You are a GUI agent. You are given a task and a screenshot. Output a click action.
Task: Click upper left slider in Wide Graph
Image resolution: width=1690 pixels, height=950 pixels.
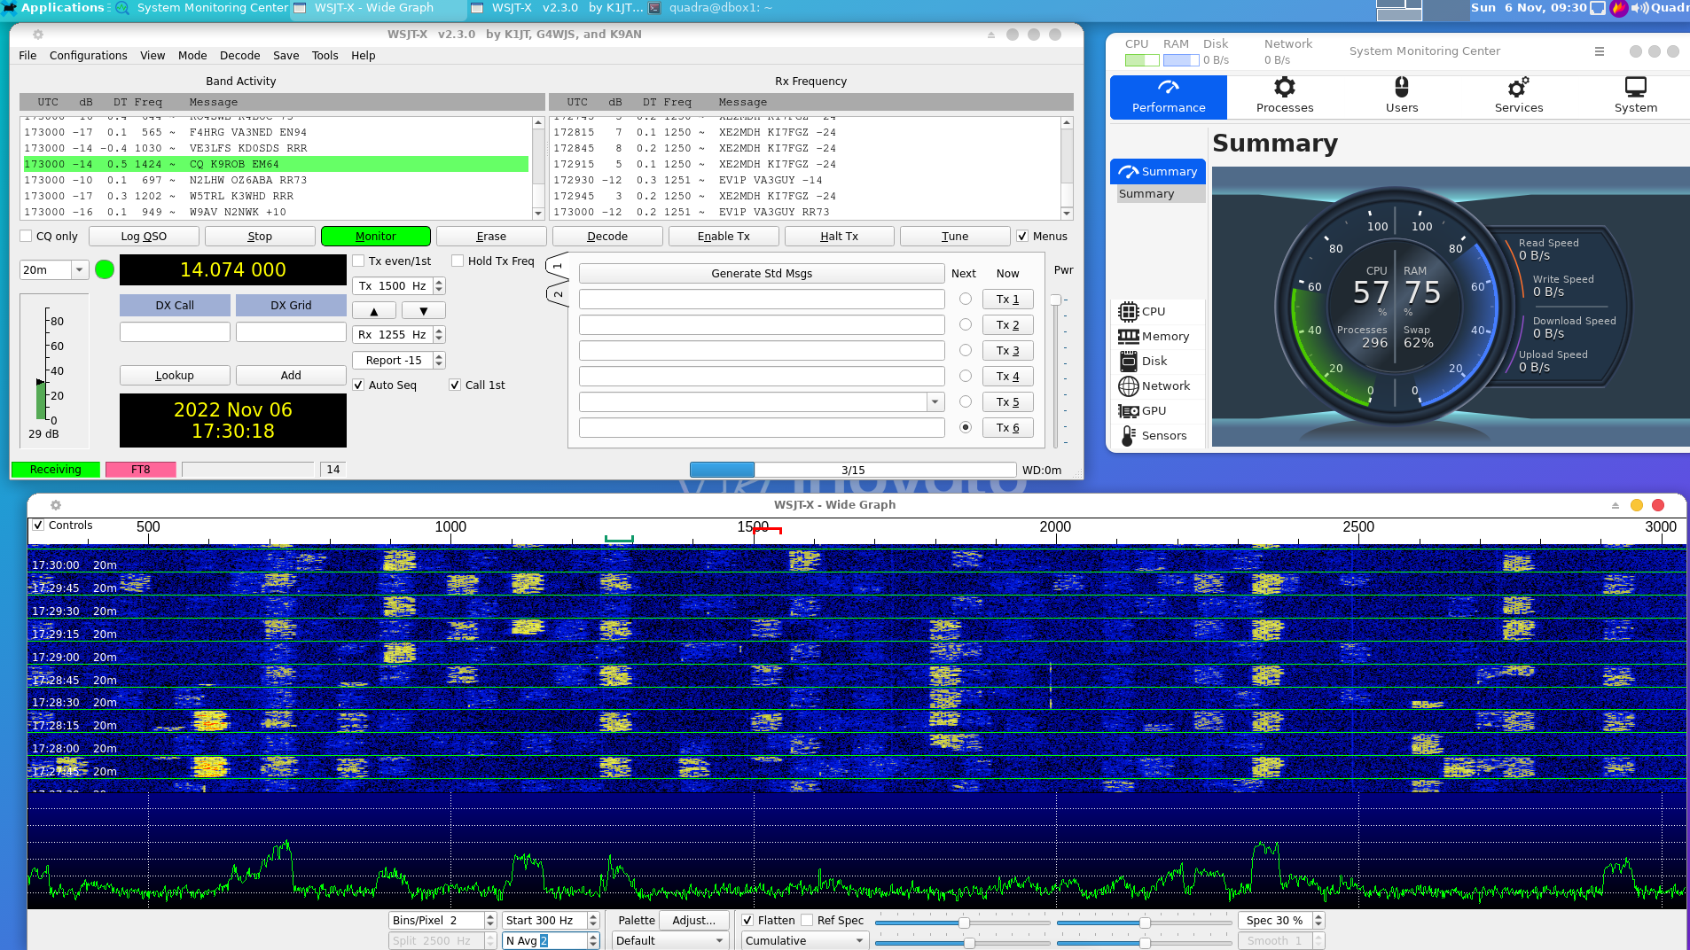(x=964, y=923)
